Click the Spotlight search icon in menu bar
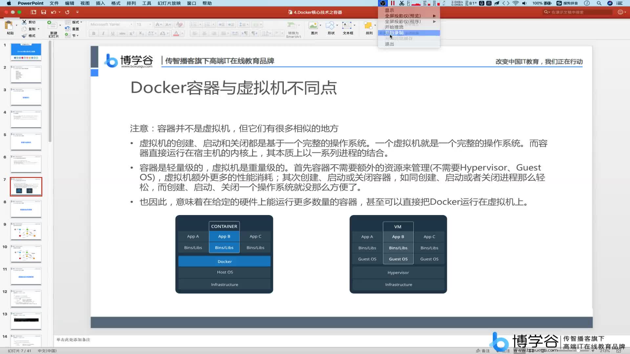 point(599,3)
